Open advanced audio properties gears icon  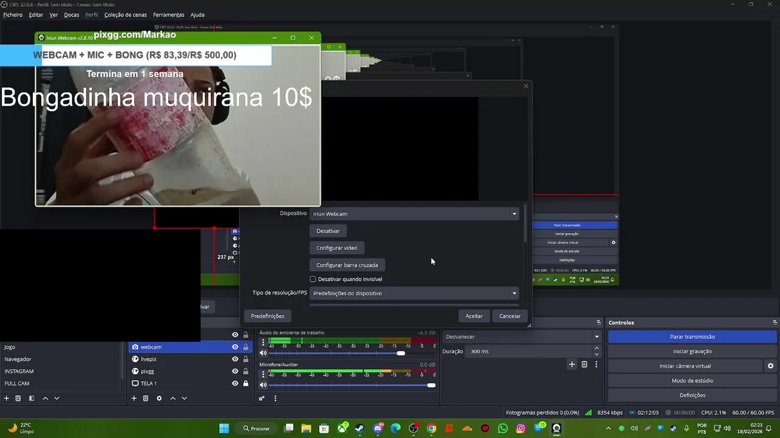click(261, 398)
